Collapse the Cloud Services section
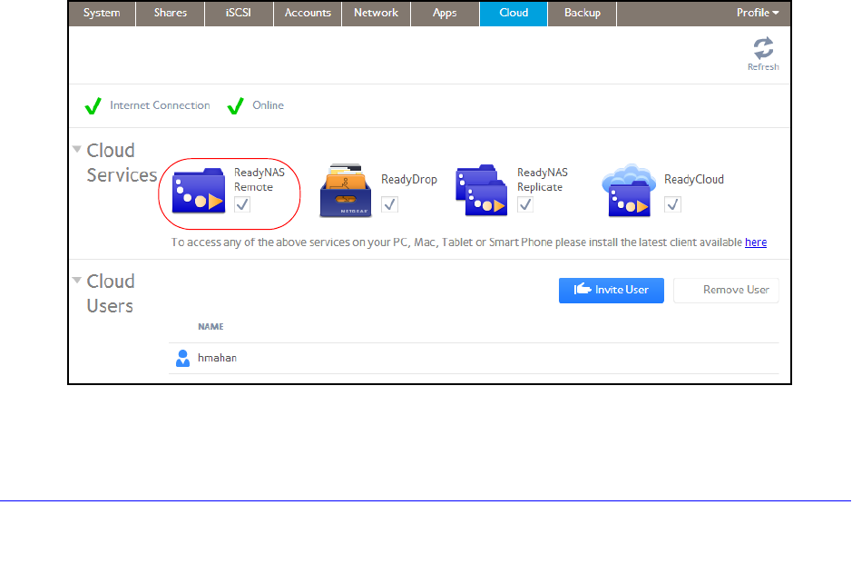 (x=78, y=150)
